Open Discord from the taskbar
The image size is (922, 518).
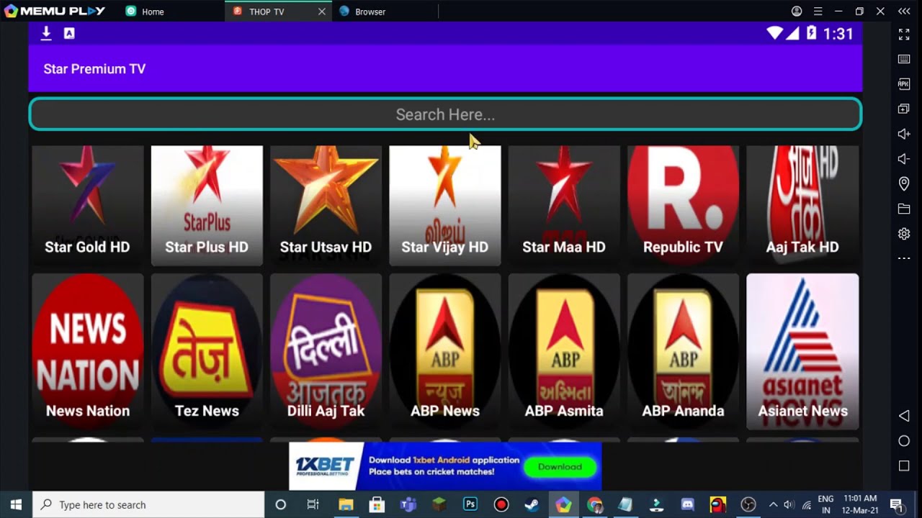(687, 504)
